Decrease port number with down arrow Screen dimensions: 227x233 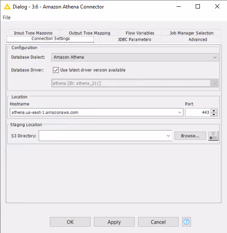click(x=214, y=114)
